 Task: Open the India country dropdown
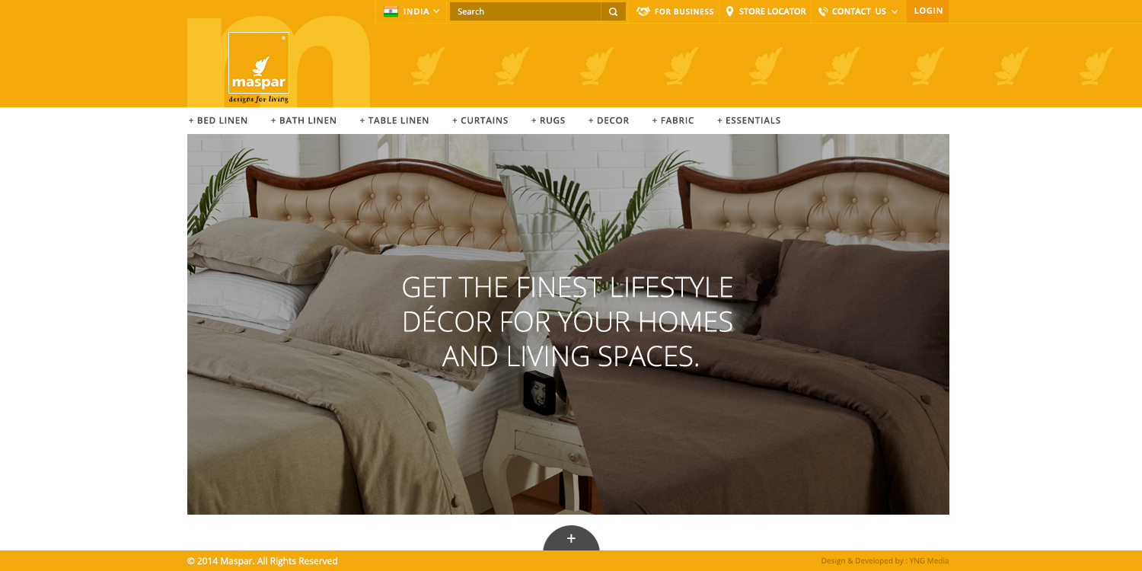pos(412,11)
